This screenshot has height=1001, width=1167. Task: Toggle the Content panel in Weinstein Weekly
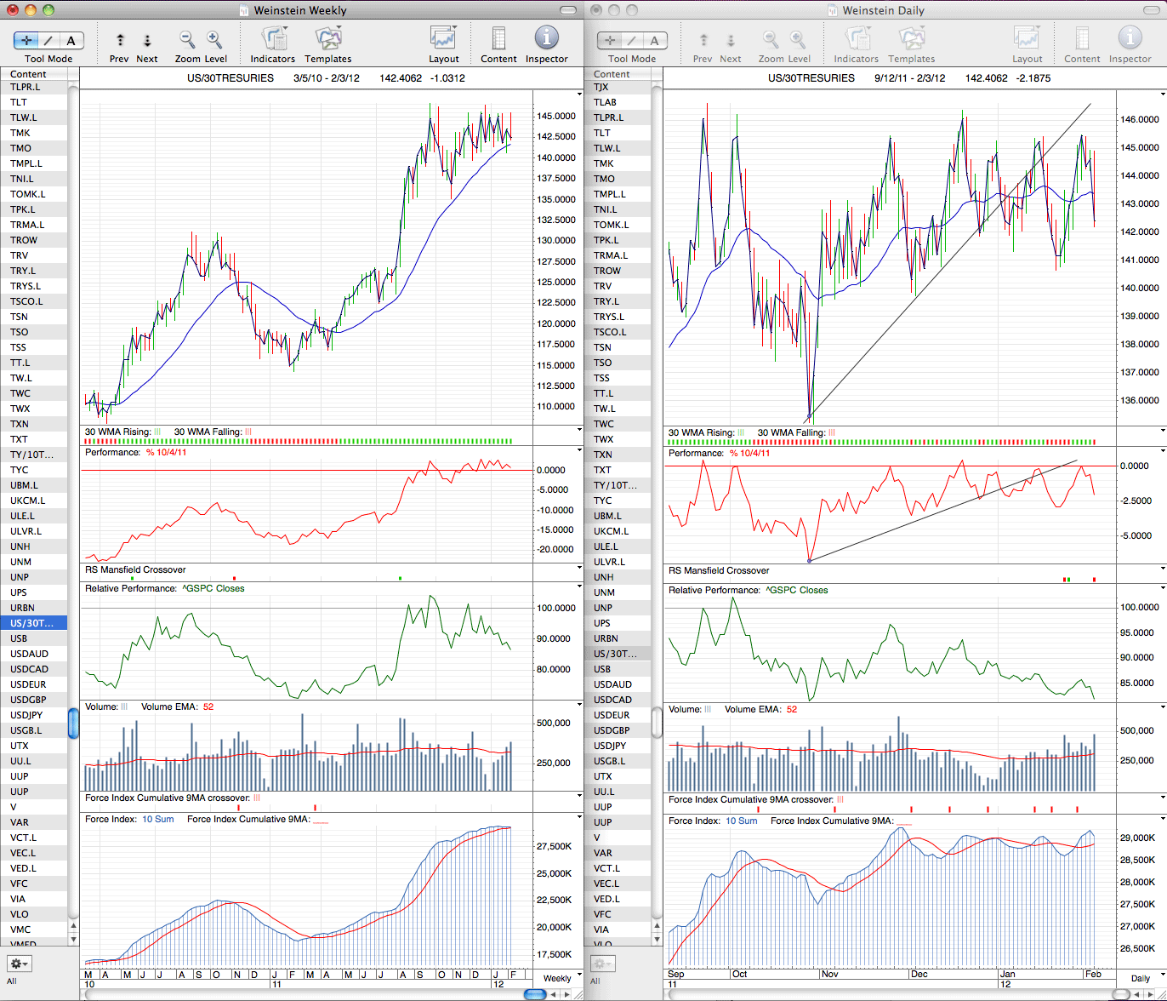point(498,39)
